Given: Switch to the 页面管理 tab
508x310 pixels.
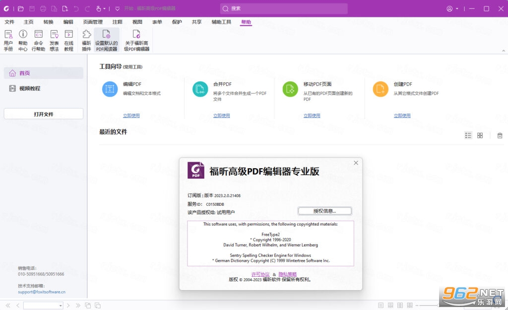Looking at the screenshot, I should (93, 22).
